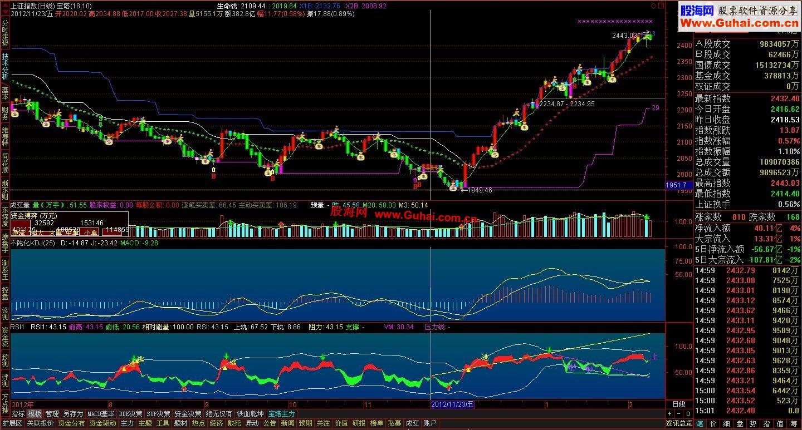The image size is (802, 430).
Task: Click the 小单 button in 资金搏弈
Action: (90, 233)
